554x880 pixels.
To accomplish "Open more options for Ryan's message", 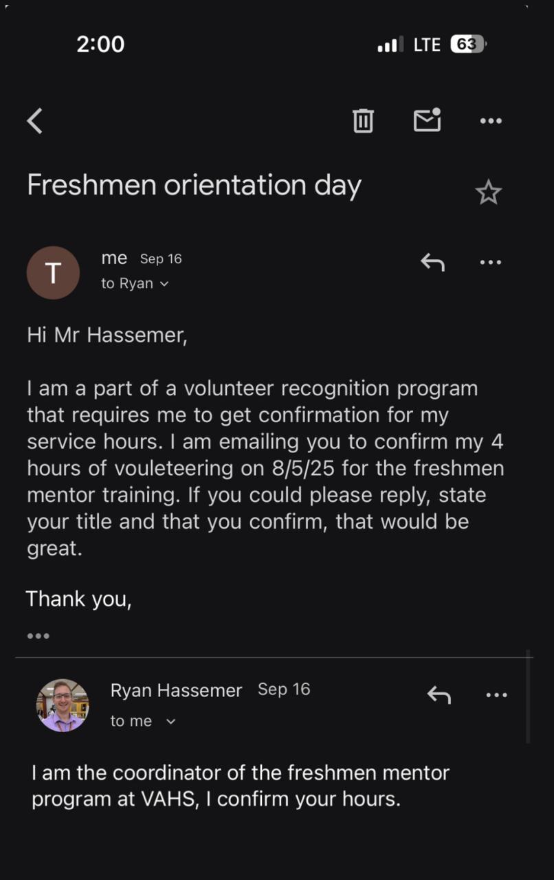I will tap(496, 695).
